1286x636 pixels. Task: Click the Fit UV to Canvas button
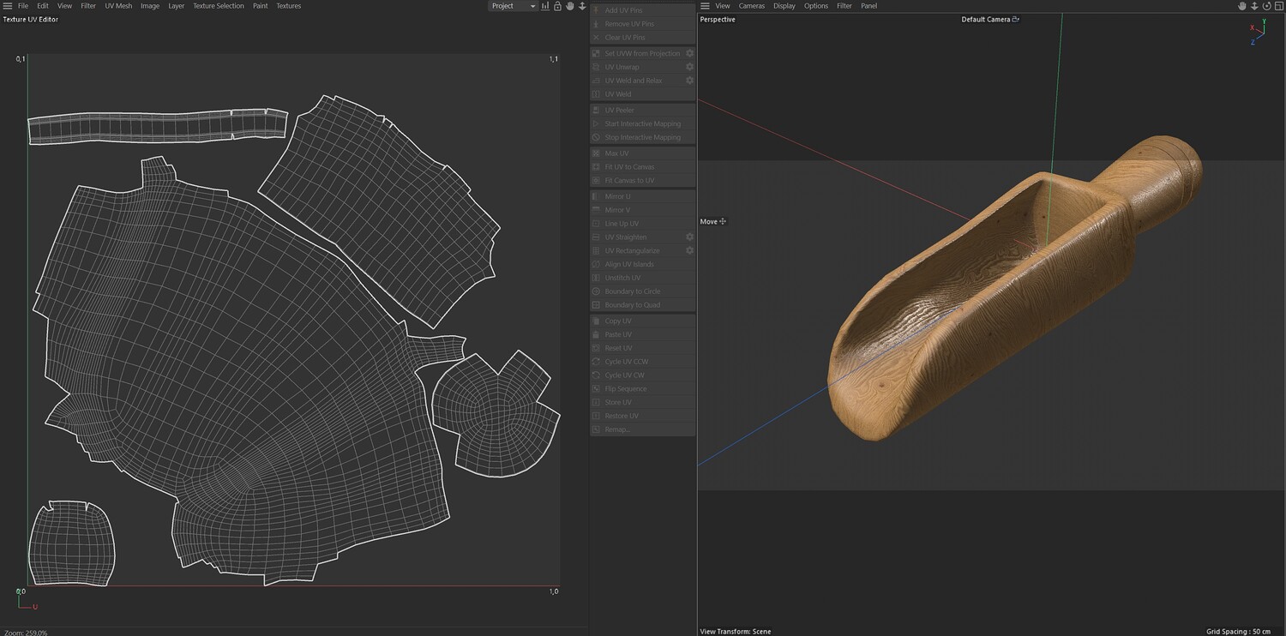[629, 167]
